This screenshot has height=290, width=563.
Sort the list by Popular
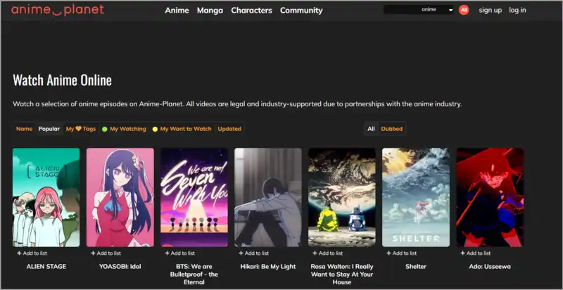(x=49, y=129)
